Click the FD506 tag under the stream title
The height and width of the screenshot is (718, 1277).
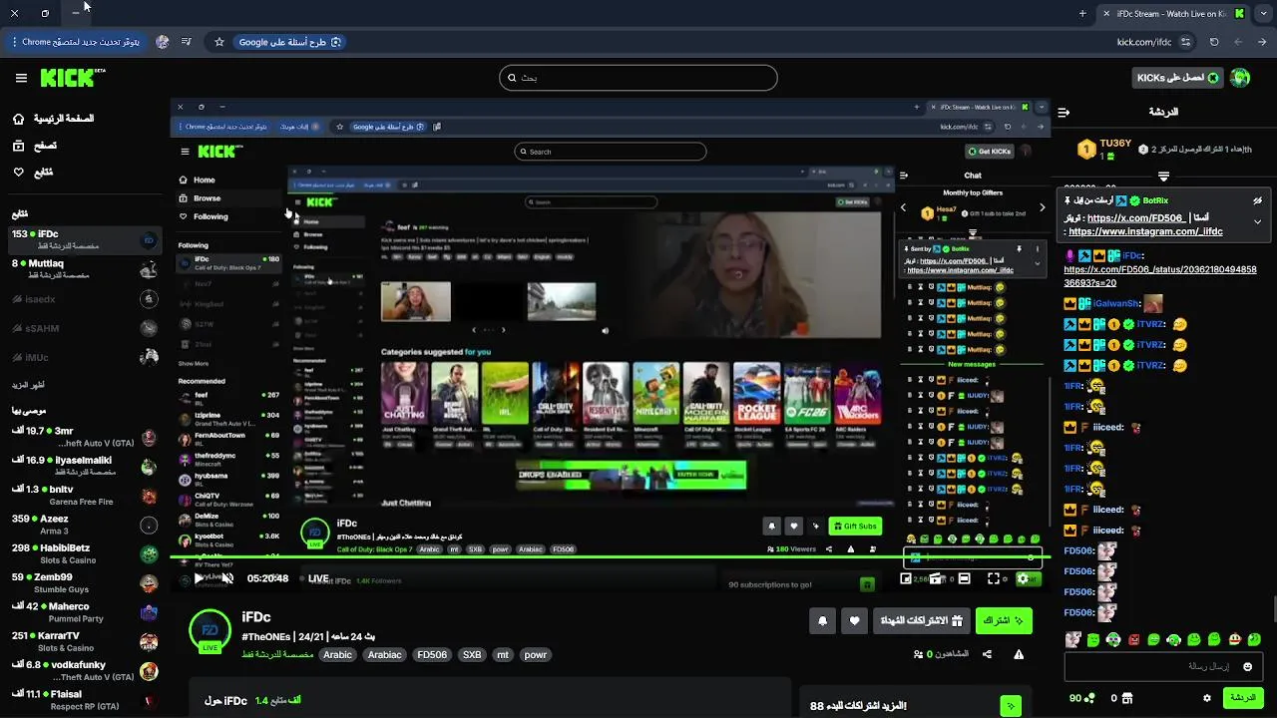[x=432, y=655]
